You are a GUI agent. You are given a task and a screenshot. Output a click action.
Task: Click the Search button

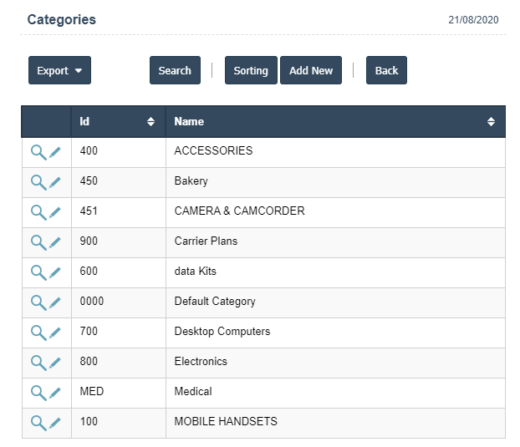pos(175,71)
